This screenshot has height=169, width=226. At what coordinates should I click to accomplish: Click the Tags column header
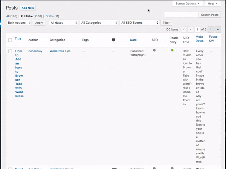click(x=85, y=40)
